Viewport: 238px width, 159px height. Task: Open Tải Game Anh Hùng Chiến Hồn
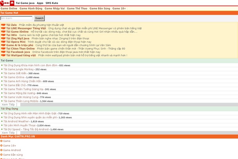(x=22, y=81)
